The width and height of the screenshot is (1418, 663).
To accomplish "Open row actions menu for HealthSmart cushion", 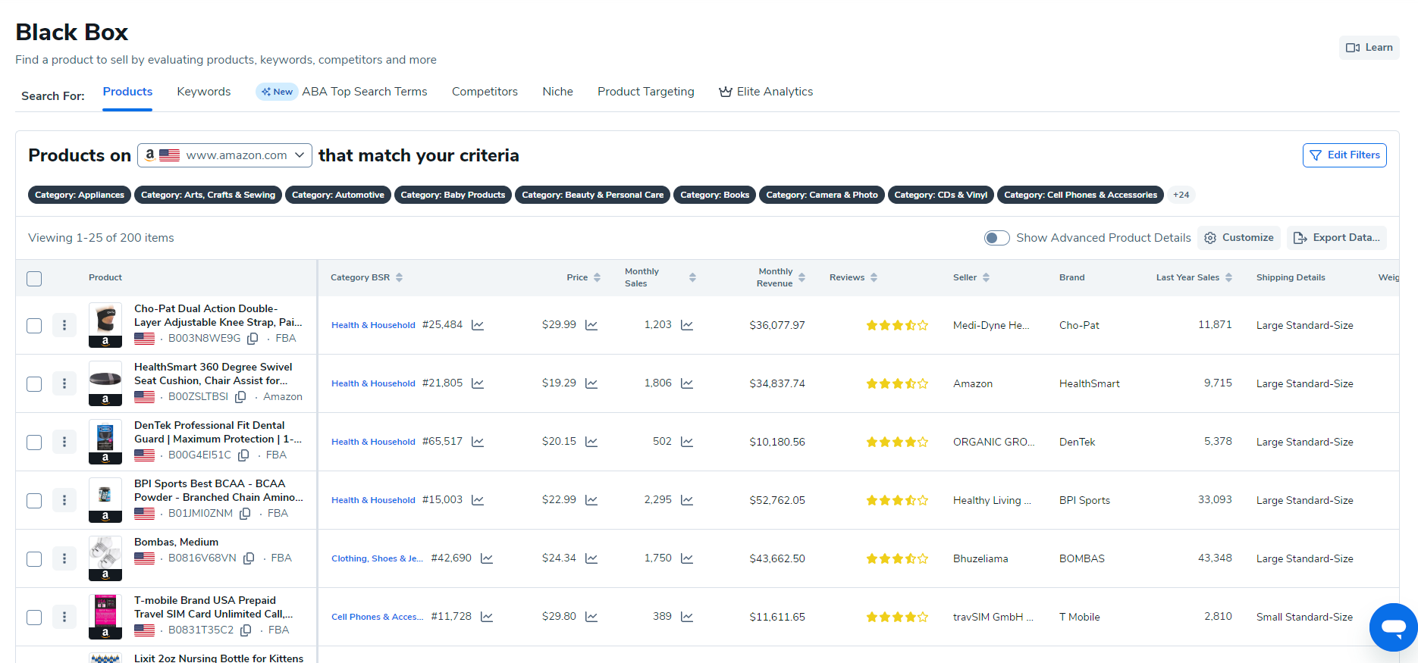I will (x=64, y=383).
